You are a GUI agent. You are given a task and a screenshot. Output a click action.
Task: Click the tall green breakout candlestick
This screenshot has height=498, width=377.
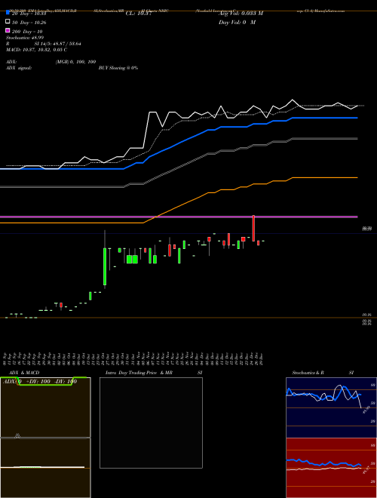(x=105, y=266)
